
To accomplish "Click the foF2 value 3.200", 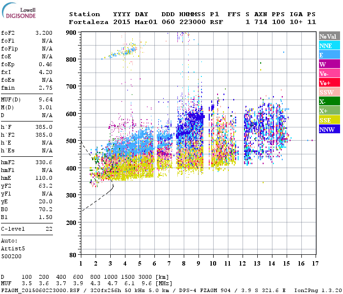I will coord(44,33).
